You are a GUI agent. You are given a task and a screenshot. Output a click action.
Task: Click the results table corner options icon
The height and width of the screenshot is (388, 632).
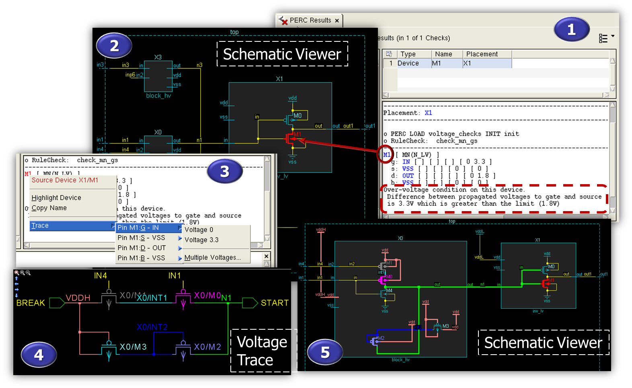pyautogui.click(x=389, y=54)
